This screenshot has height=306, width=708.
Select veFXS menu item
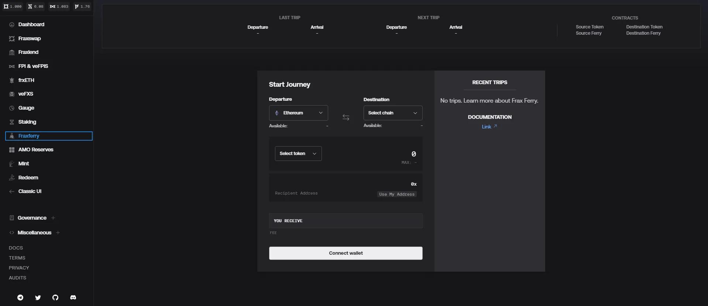(x=26, y=94)
